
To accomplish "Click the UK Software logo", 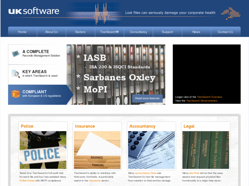I will 34,11.
